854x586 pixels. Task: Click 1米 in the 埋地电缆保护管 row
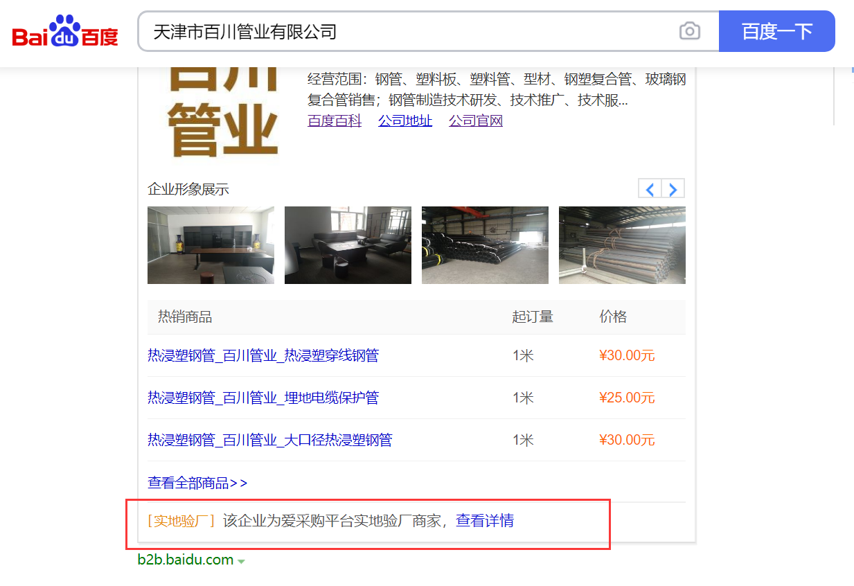[523, 398]
